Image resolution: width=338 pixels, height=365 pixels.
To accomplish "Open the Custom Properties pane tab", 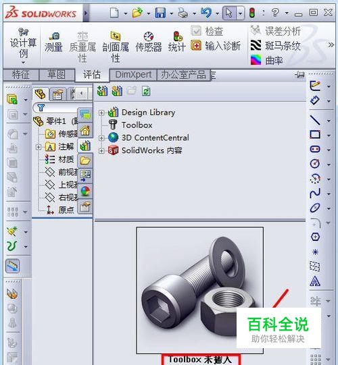I will (85, 206).
